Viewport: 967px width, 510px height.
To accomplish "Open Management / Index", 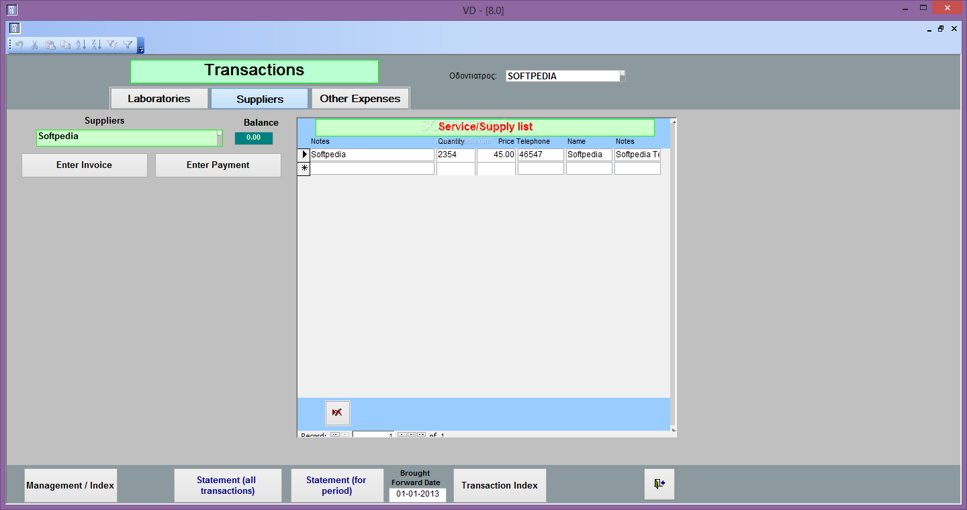I will [71, 485].
